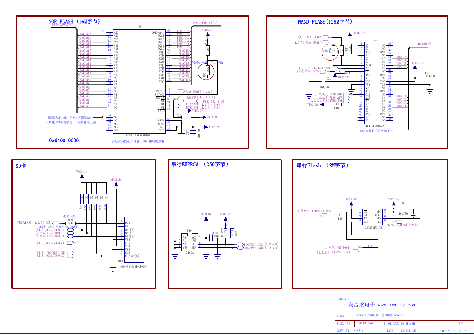Select the U15 designator on serial flash
Screen dimensions: 474x335
[372, 206]
